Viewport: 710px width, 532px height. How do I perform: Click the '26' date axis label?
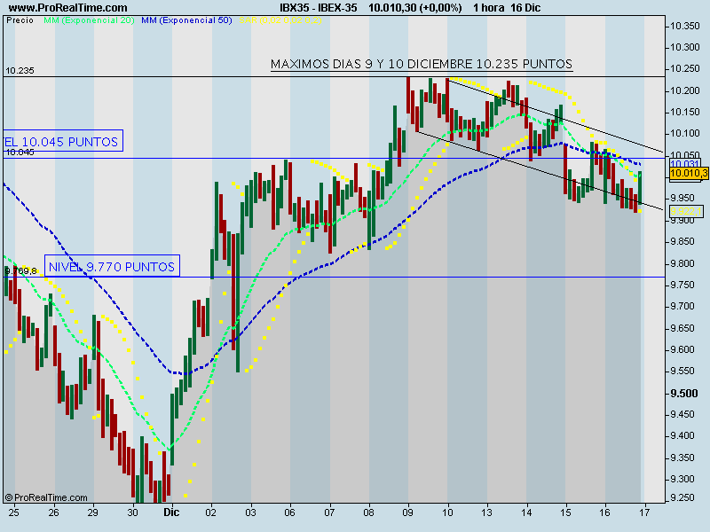[x=53, y=512]
